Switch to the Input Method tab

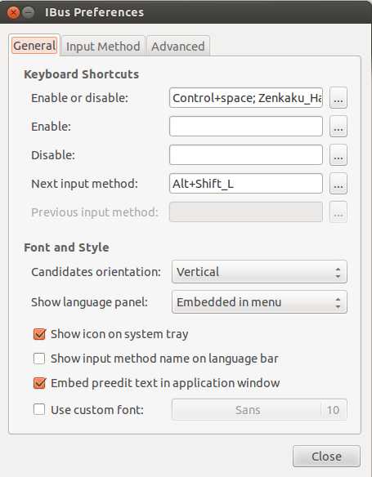(103, 47)
